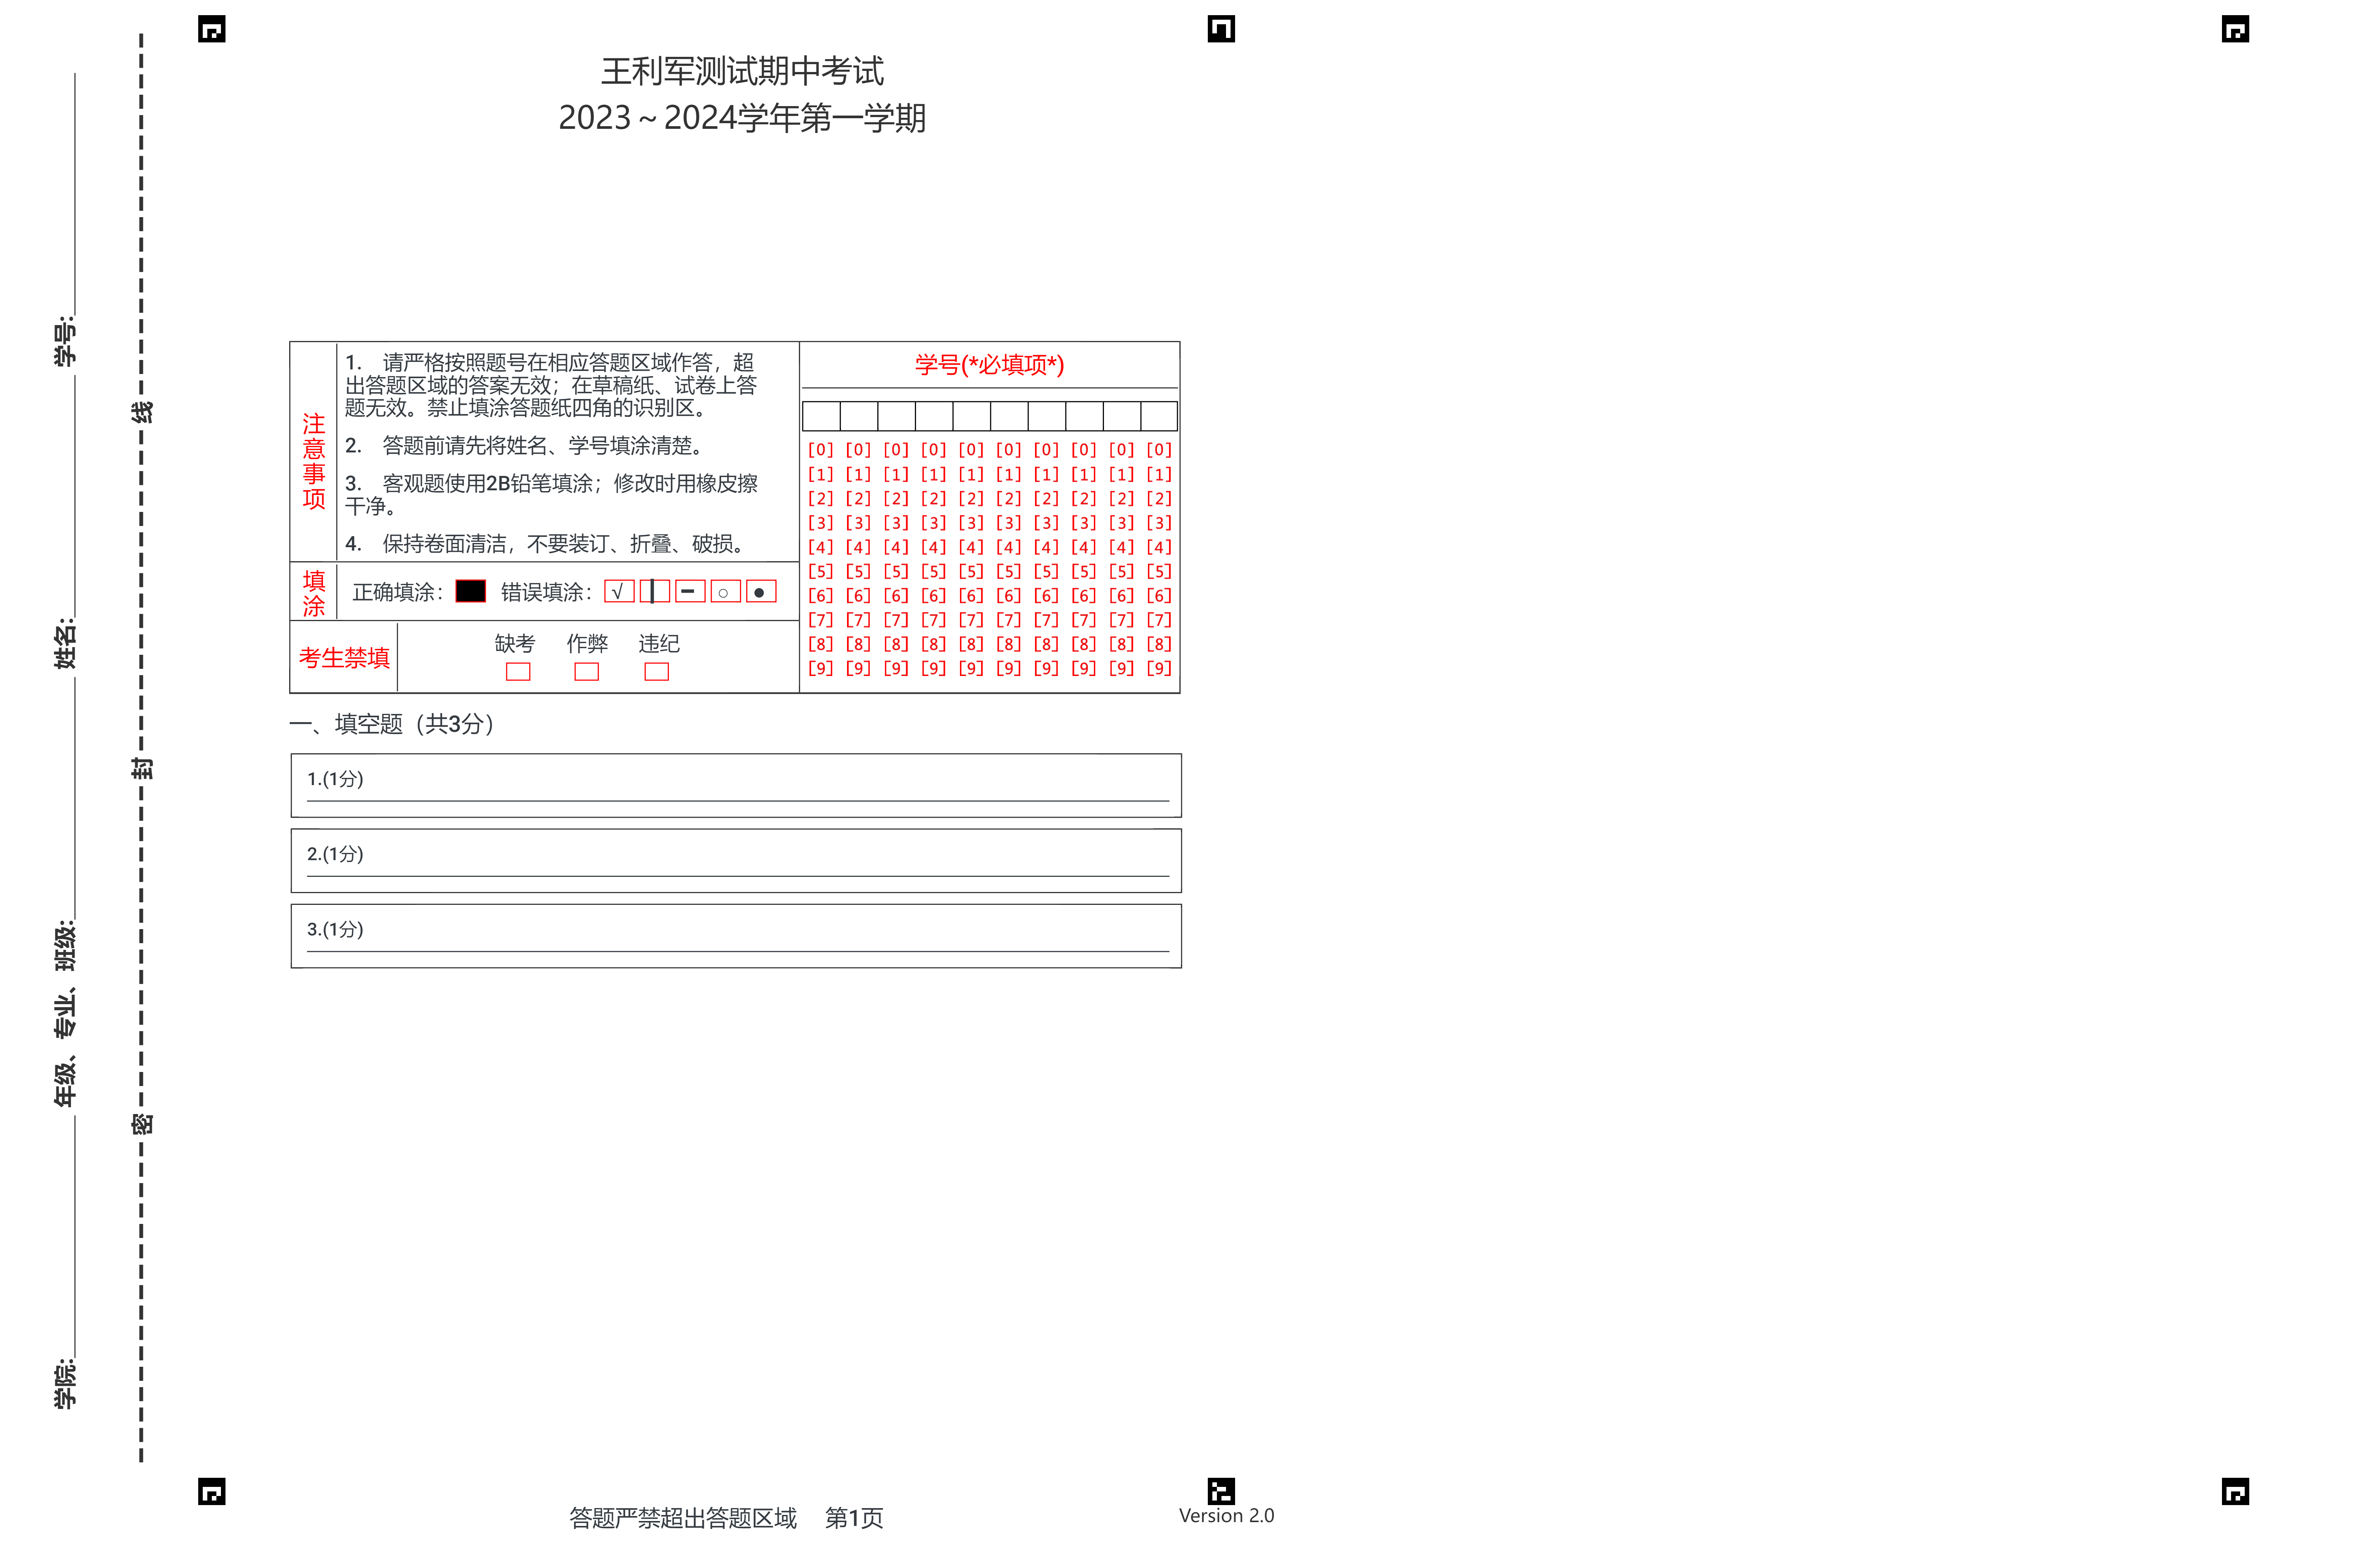Click the 密 character on the dashed line
Screen dimensions: 2380x1546
[142, 1124]
